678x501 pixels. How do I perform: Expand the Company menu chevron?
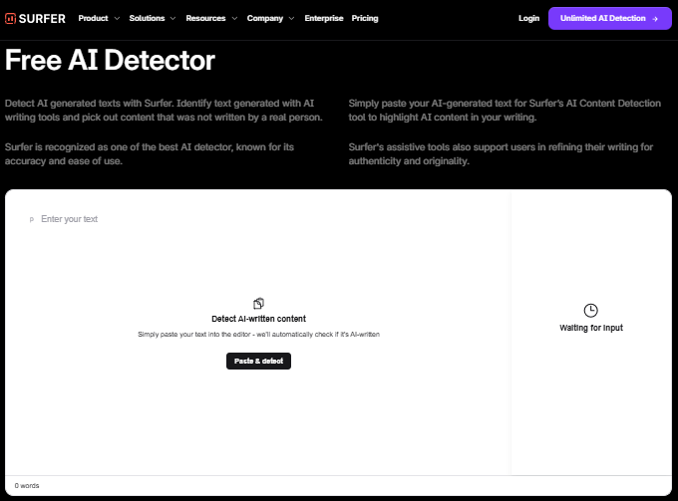click(291, 19)
